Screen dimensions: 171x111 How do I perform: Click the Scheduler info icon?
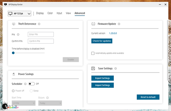coord(25,84)
